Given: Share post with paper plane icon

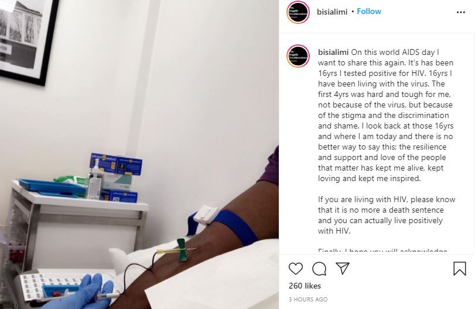Looking at the screenshot, I should pyautogui.click(x=343, y=268).
